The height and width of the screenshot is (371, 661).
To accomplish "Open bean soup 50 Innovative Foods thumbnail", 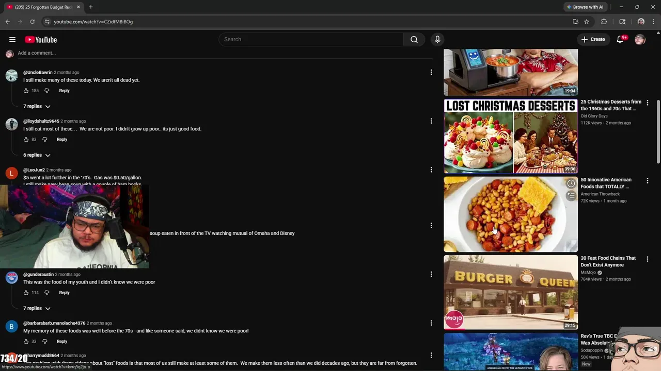I will [x=511, y=214].
